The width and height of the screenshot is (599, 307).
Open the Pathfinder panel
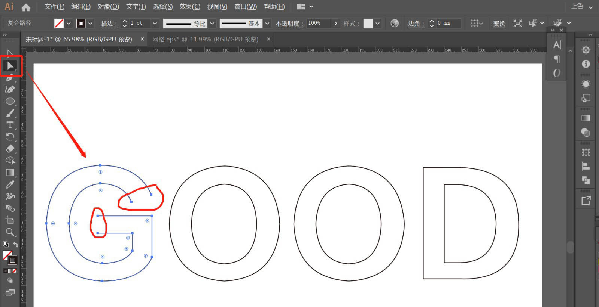pos(586,180)
